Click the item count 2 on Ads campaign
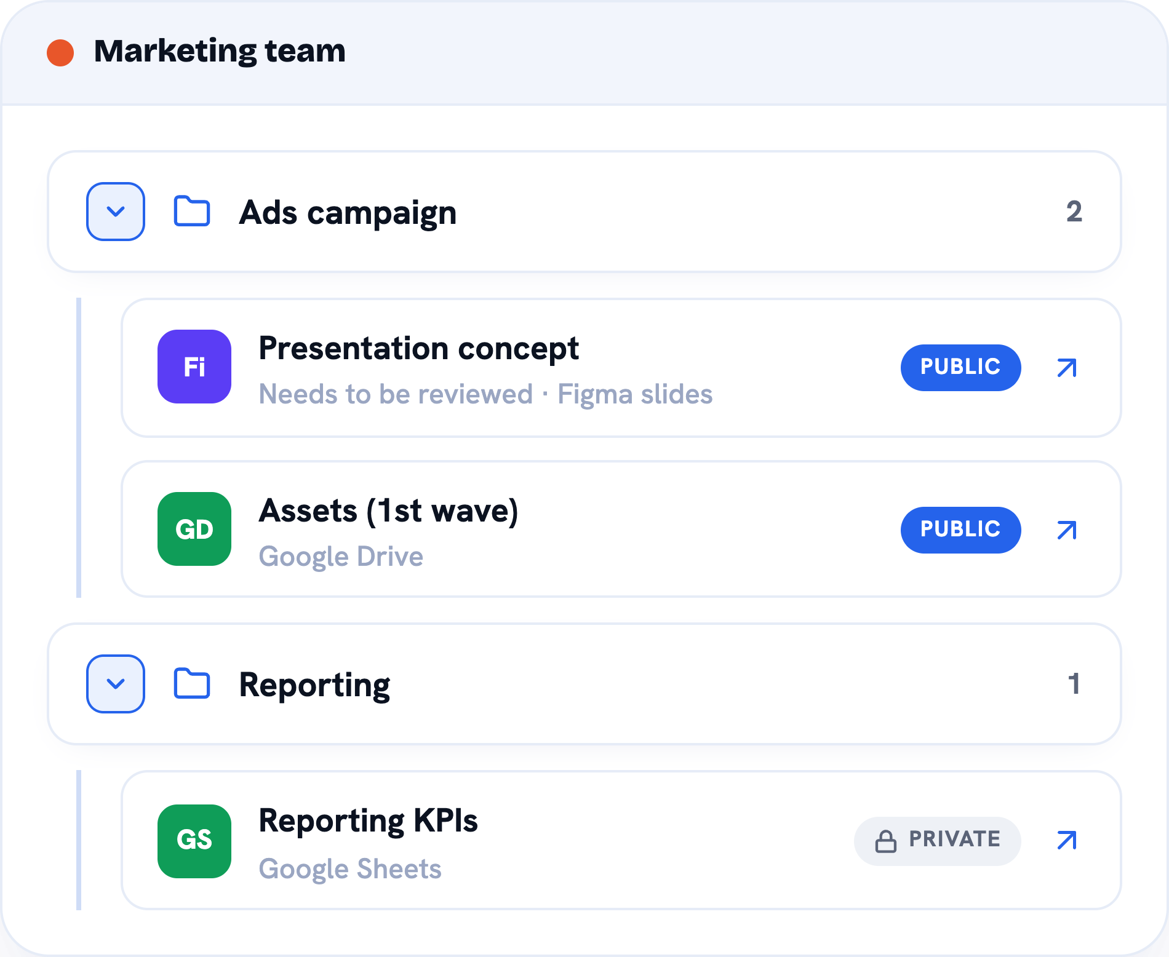 pyautogui.click(x=1074, y=212)
